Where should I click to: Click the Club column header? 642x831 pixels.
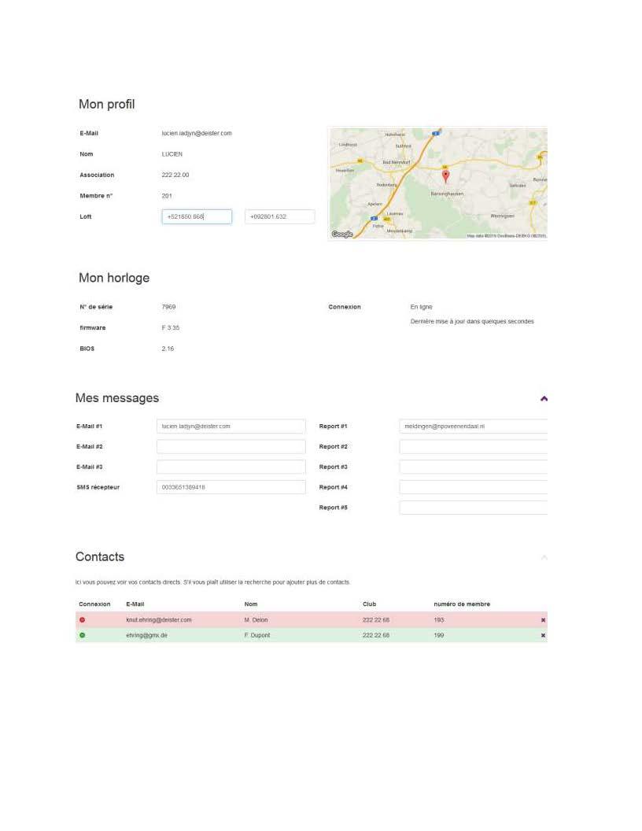click(369, 604)
